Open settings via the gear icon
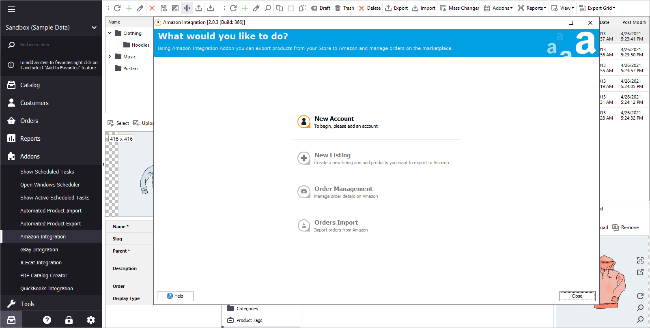 91,320
